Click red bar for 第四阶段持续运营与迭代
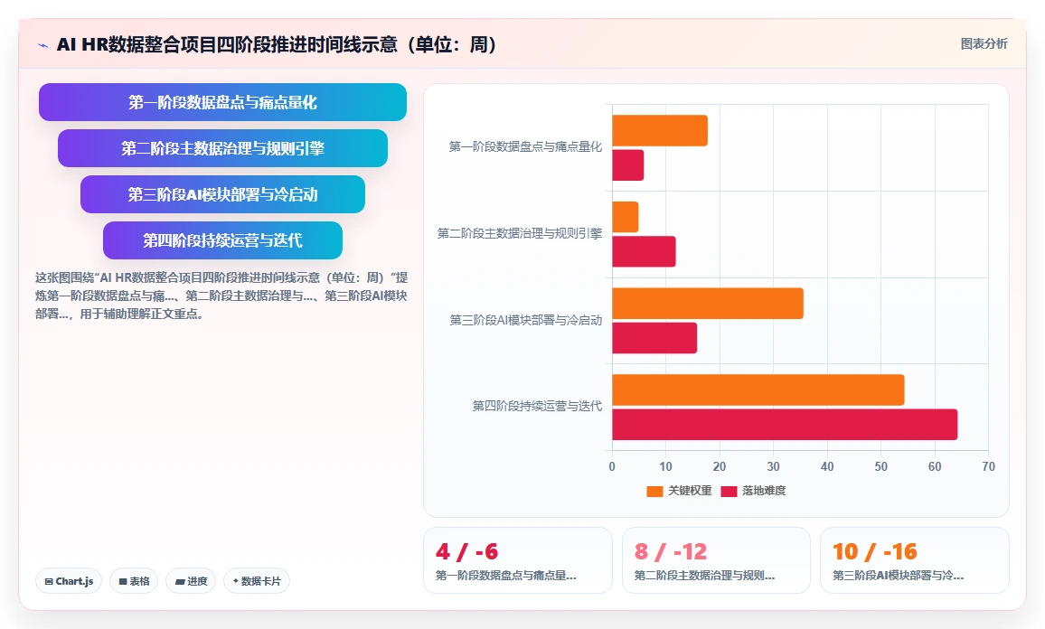1045x629 pixels. 785,425
